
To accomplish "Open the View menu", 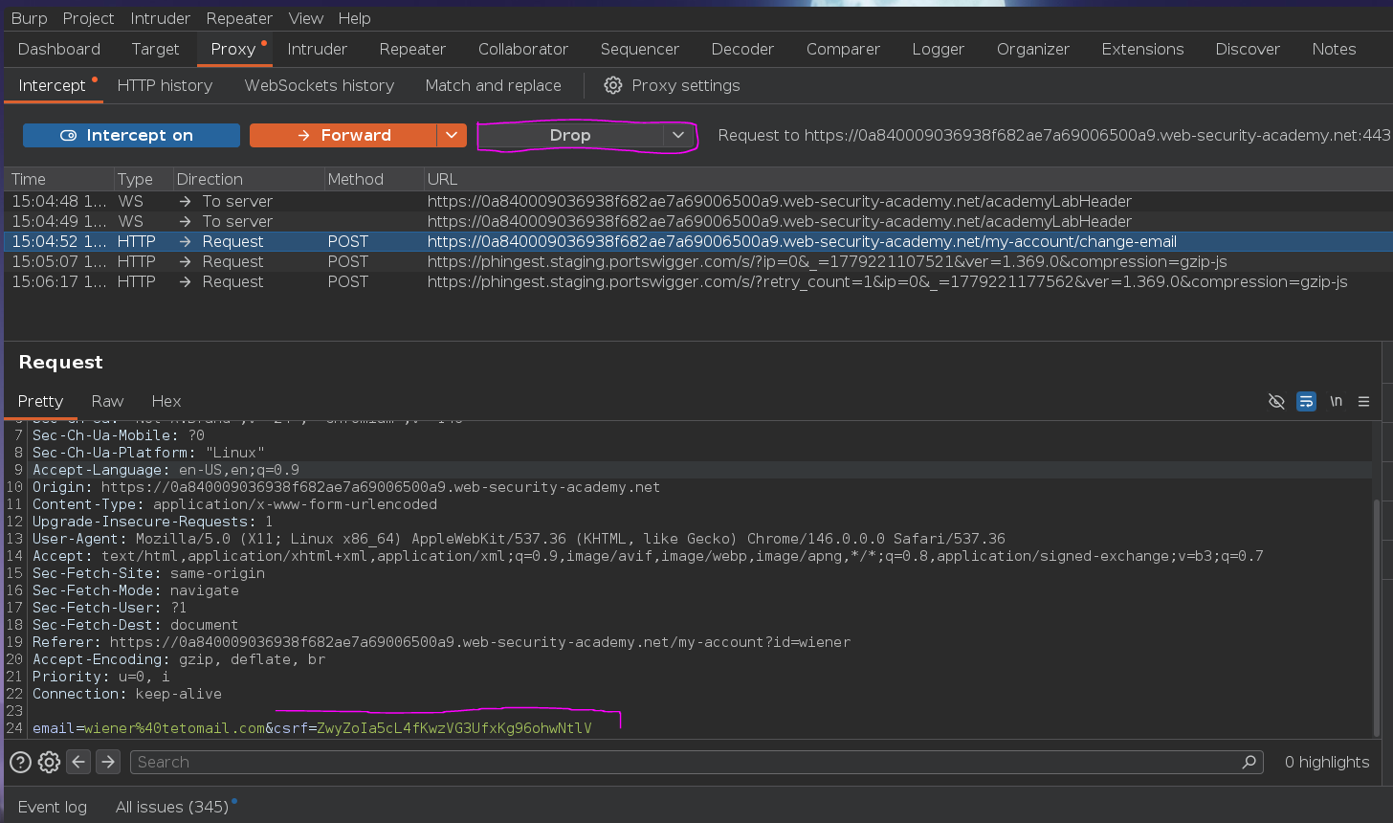I will click(x=306, y=18).
